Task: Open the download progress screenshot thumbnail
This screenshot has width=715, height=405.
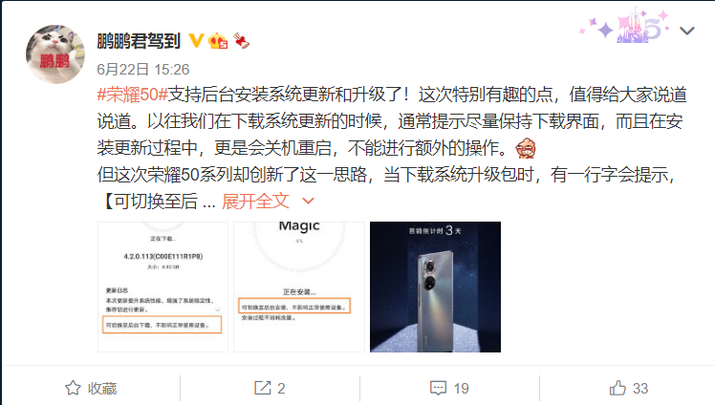Action: (x=162, y=287)
